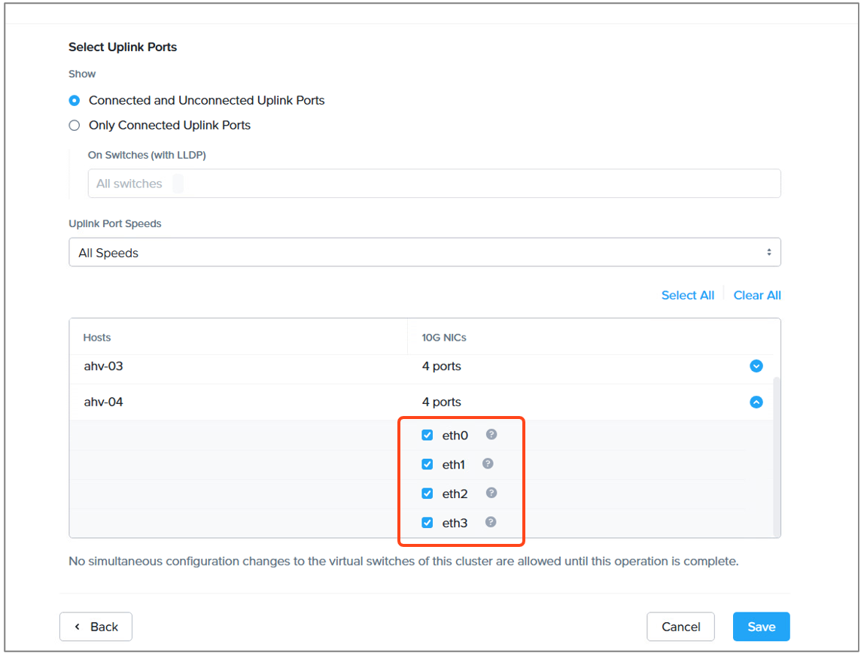Click the eth3 port label
Screen dimensions: 861x653
455,523
